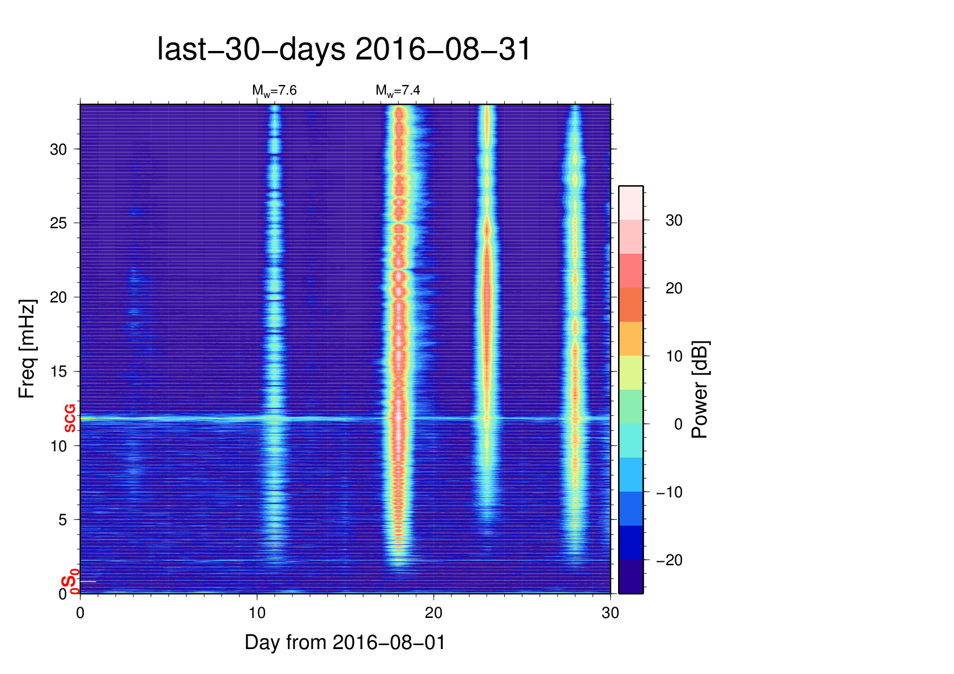
Task: Click the 20 tick on the day axis
Action: pos(433,613)
